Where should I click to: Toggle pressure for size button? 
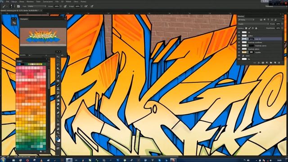tap(92, 6)
